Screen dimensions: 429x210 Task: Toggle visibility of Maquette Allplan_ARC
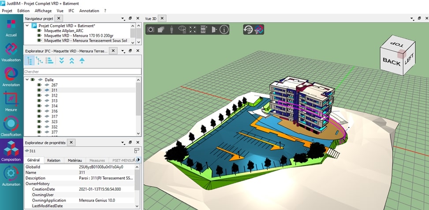pyautogui.click(x=39, y=31)
